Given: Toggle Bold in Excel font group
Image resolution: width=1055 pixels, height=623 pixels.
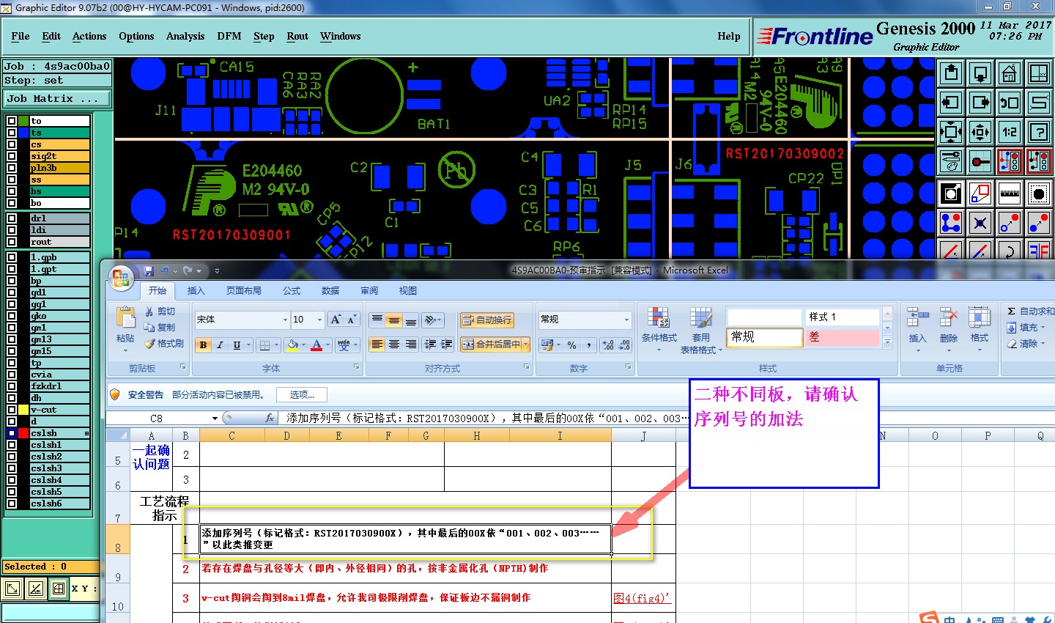Looking at the screenshot, I should (203, 344).
